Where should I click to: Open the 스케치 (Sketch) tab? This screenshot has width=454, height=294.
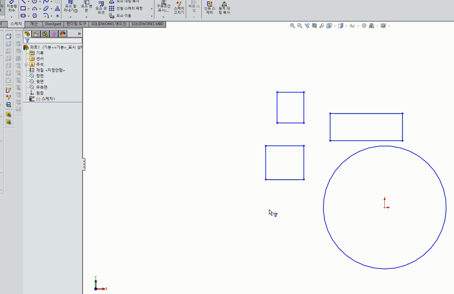(x=16, y=24)
